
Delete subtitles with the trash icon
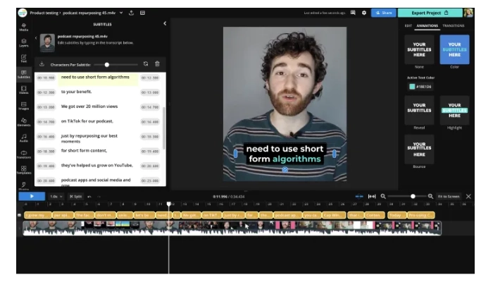point(157,64)
